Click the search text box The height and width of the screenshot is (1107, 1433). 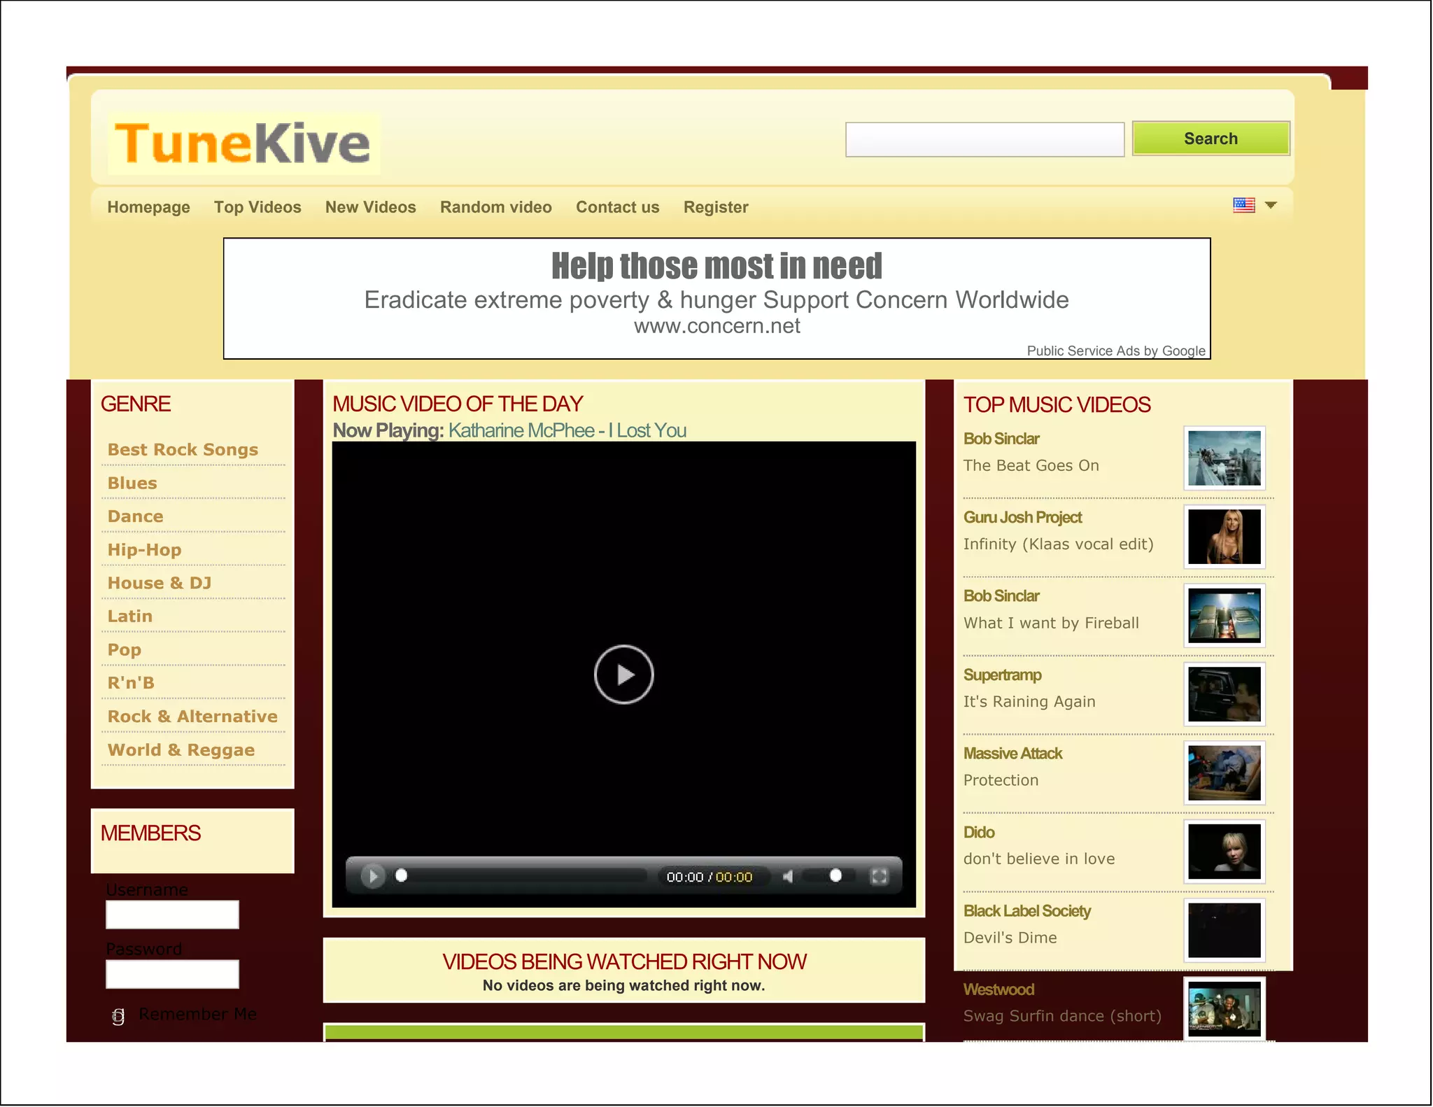pos(984,140)
